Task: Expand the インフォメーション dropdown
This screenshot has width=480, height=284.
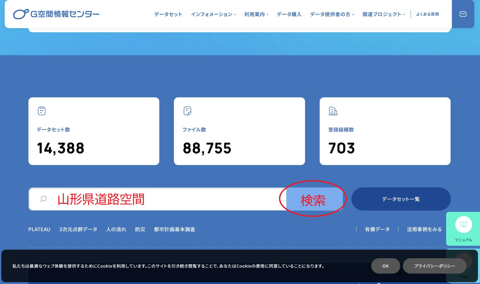Action: click(212, 15)
